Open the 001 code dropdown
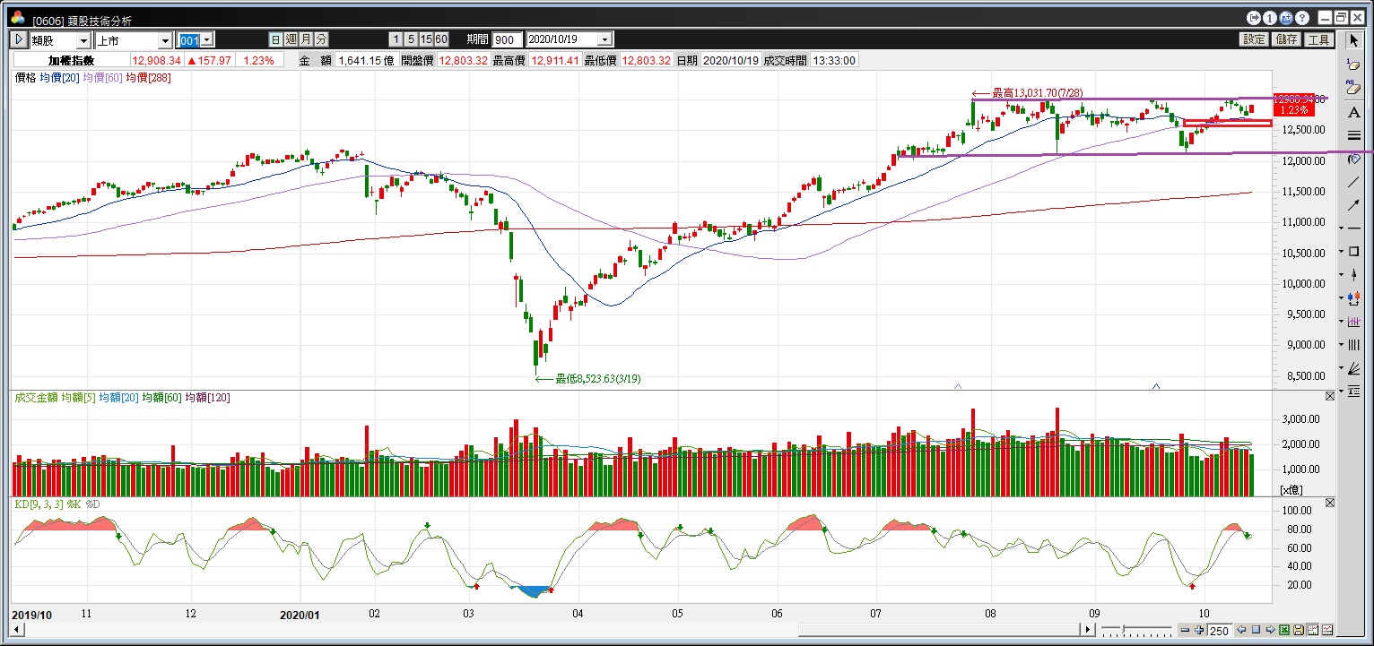The height and width of the screenshot is (646, 1374). click(207, 39)
